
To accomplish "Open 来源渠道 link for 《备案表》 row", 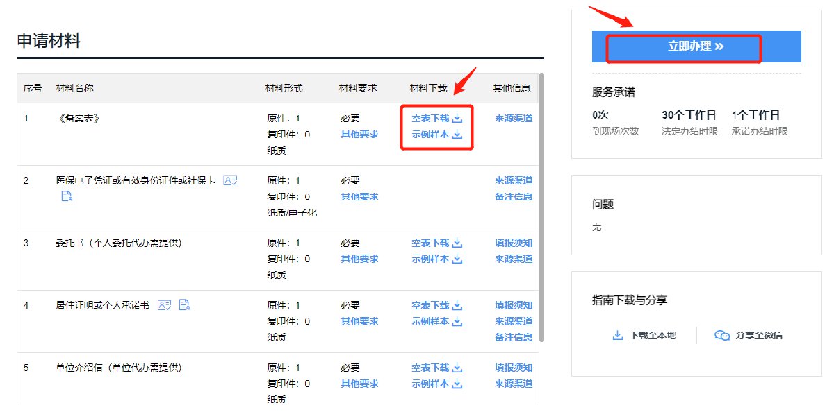I will click(x=514, y=119).
